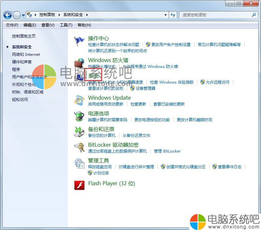Viewport: 261px width, 230px height.
Task: Expand the arrow before 控制面板 breadcrumb
Action: coord(36,15)
